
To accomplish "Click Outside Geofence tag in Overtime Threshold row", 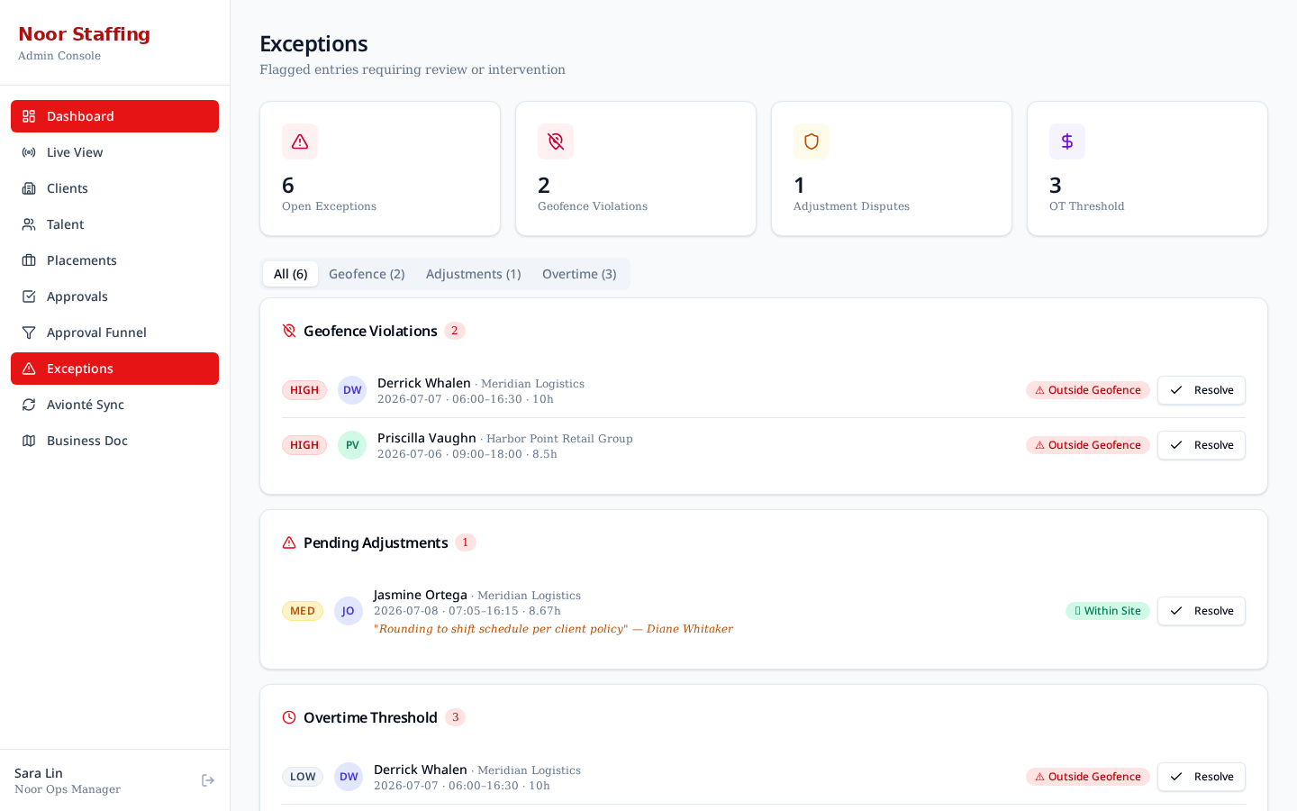I will click(1088, 777).
